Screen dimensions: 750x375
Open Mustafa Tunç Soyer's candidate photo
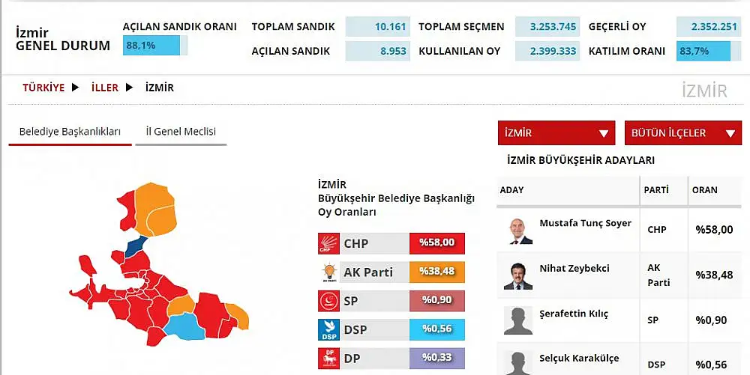518,231
